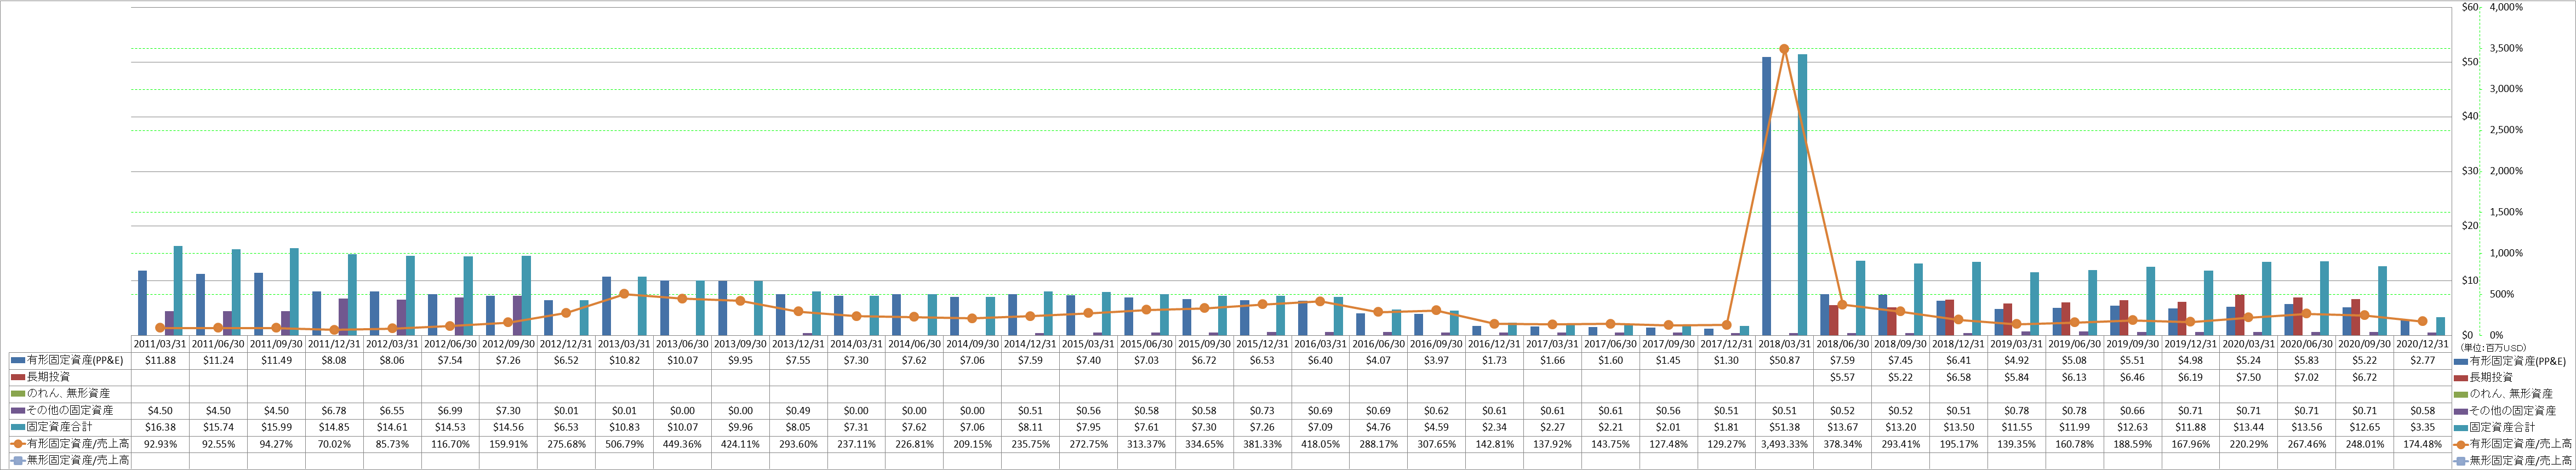This screenshot has width=2576, height=470.
Task: Click the tall teal total bar for 2018/03/31
Action: point(1803,194)
